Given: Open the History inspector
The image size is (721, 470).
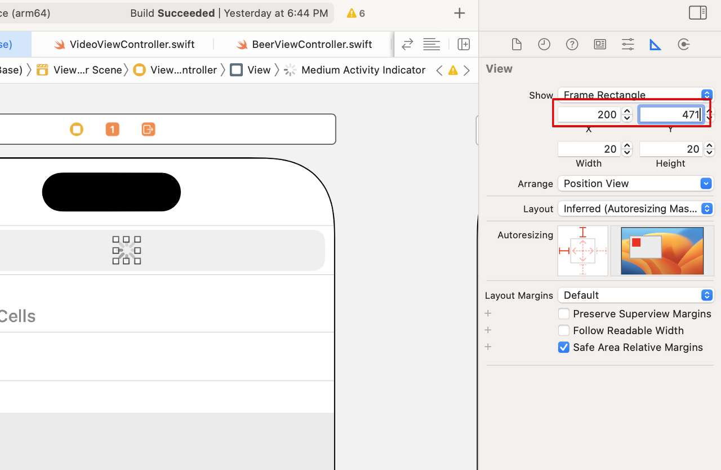Looking at the screenshot, I should pyautogui.click(x=544, y=45).
